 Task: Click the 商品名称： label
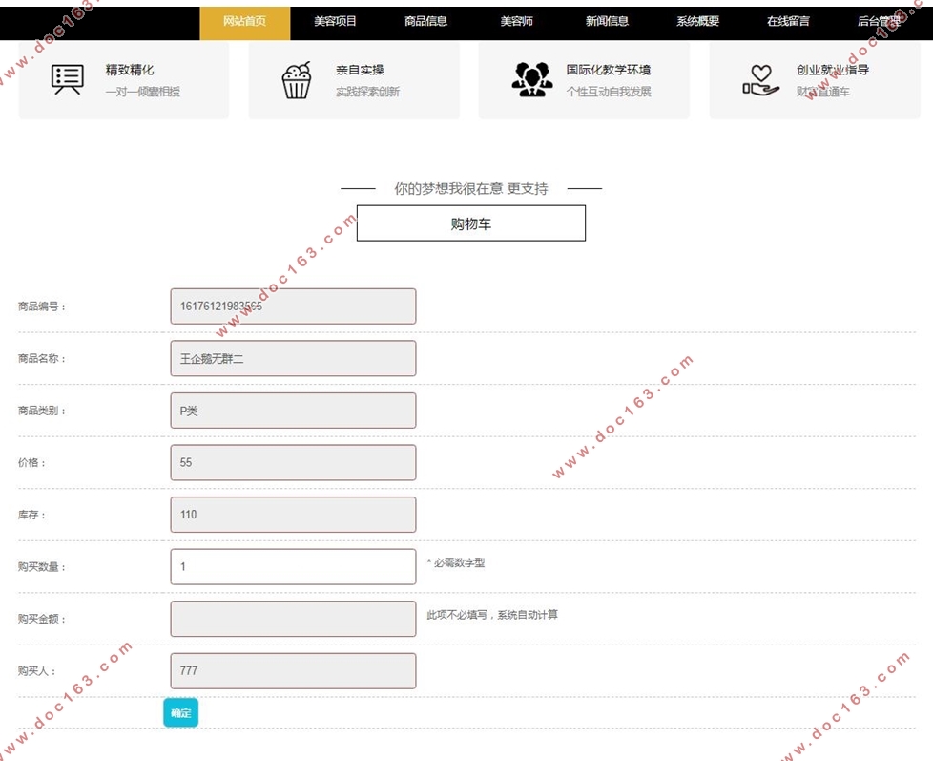pyautogui.click(x=42, y=358)
